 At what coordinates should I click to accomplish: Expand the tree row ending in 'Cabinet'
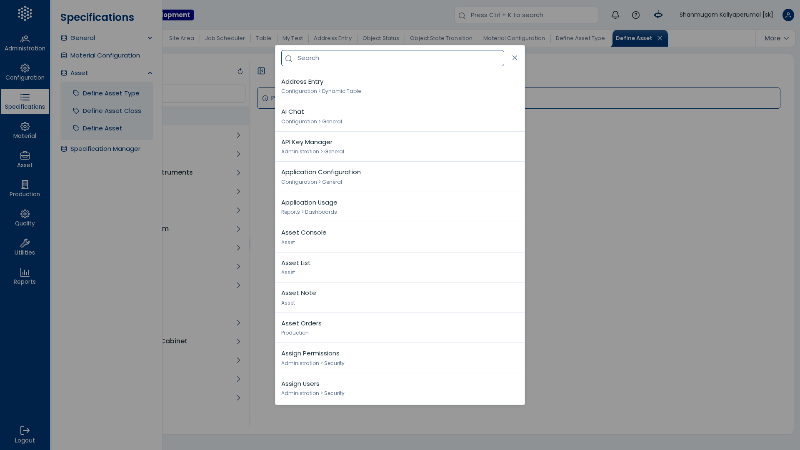coord(238,342)
